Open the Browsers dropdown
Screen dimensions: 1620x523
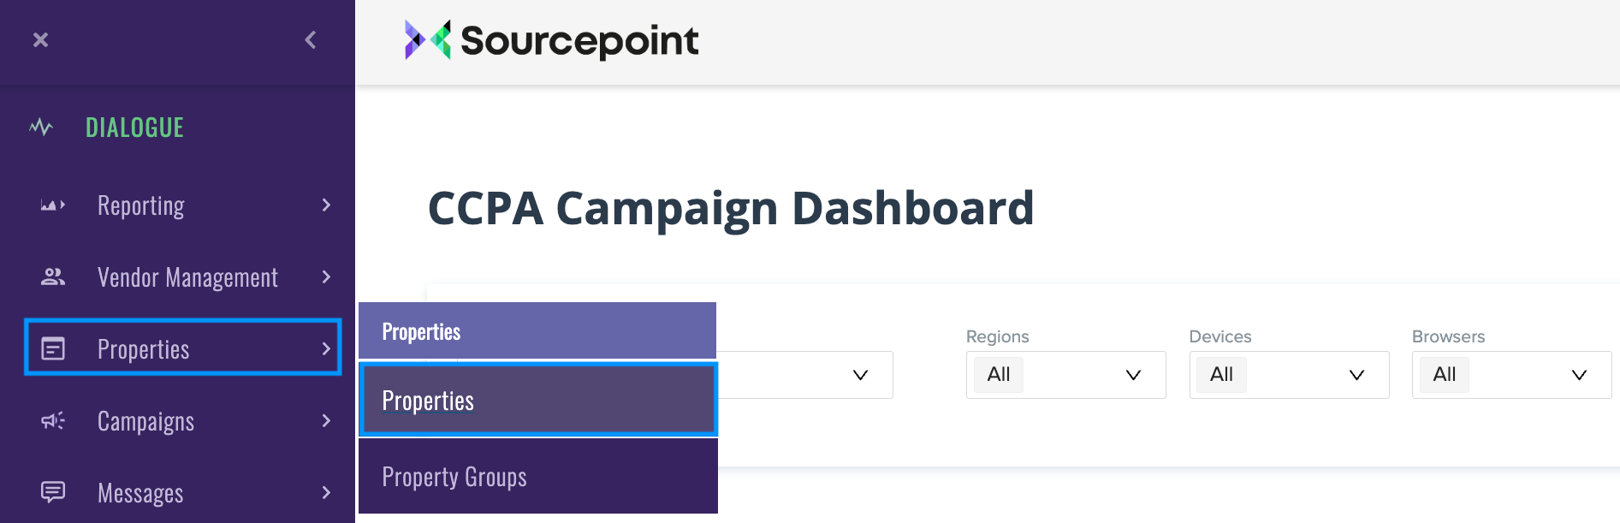coord(1511,375)
